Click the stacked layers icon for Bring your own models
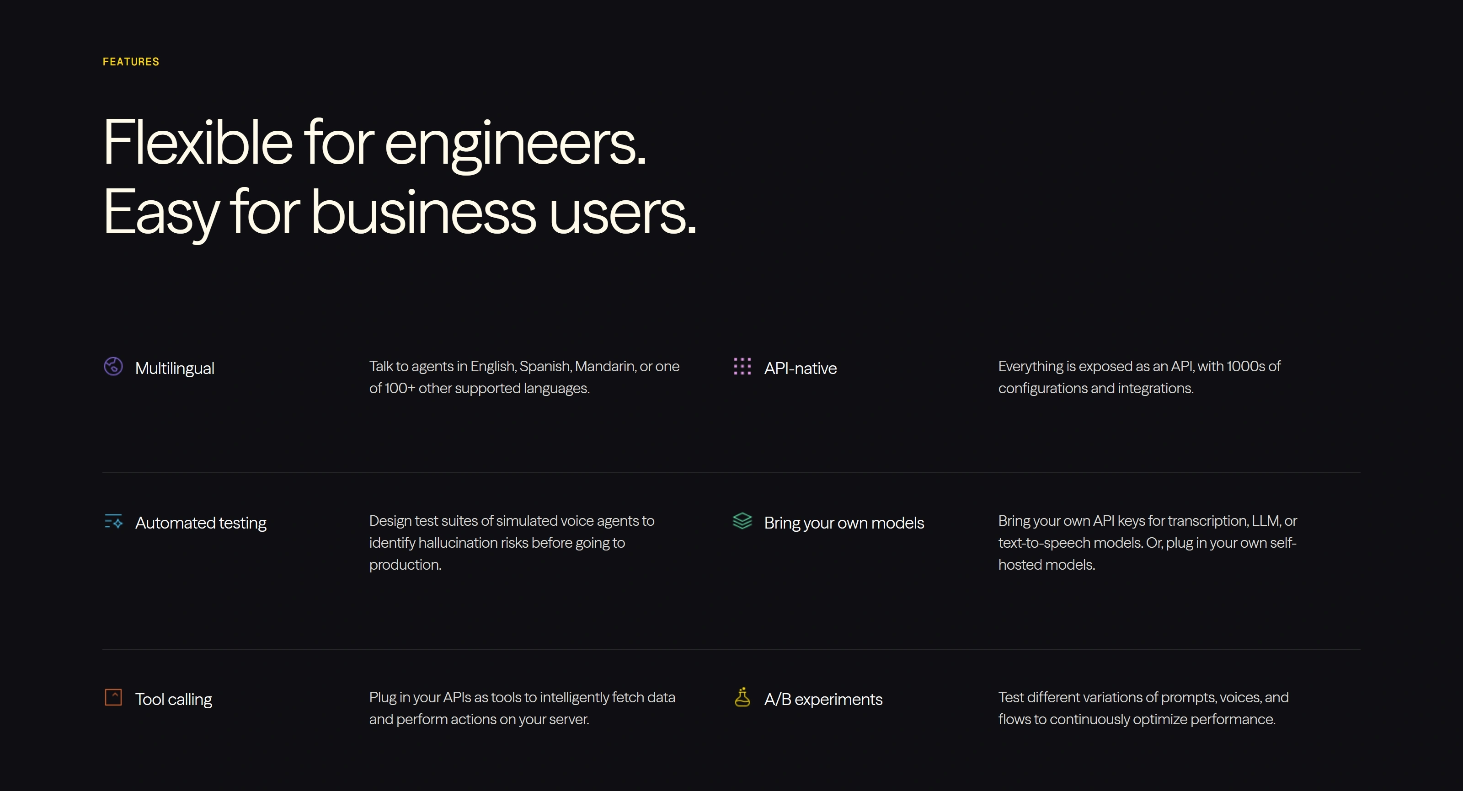This screenshot has width=1463, height=791. tap(742, 521)
